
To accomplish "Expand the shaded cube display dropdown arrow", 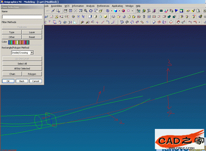I will click(x=119, y=11).
